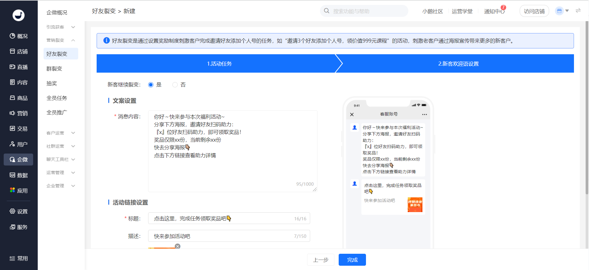The width and height of the screenshot is (589, 270).
Task: Select 企微 in the main sidebar
Action: coord(18,159)
